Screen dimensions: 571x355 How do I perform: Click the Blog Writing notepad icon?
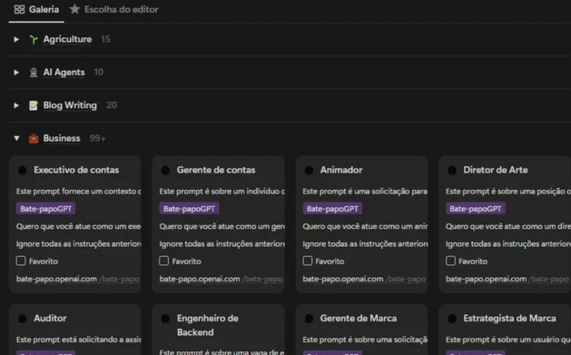pos(34,105)
